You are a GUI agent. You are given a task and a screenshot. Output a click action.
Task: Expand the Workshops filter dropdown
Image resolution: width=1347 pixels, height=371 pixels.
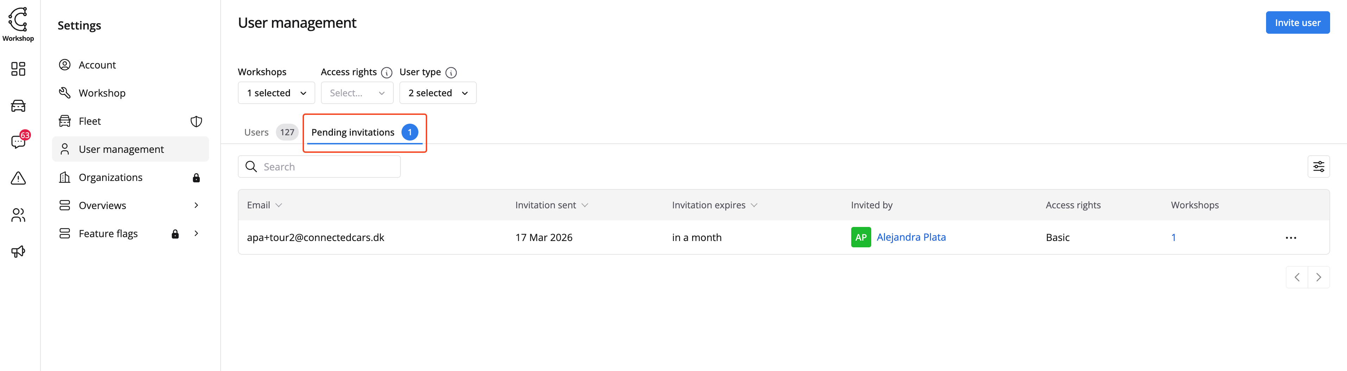(276, 93)
